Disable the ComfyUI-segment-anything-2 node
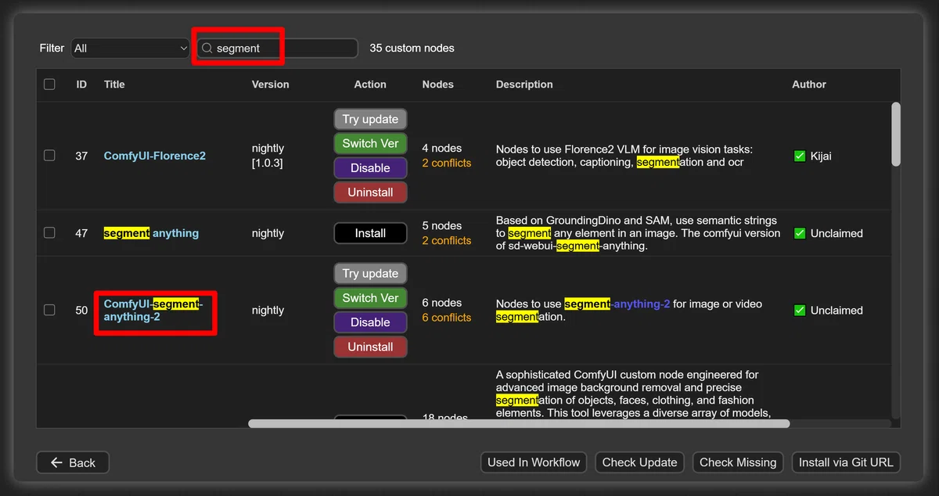 click(370, 322)
